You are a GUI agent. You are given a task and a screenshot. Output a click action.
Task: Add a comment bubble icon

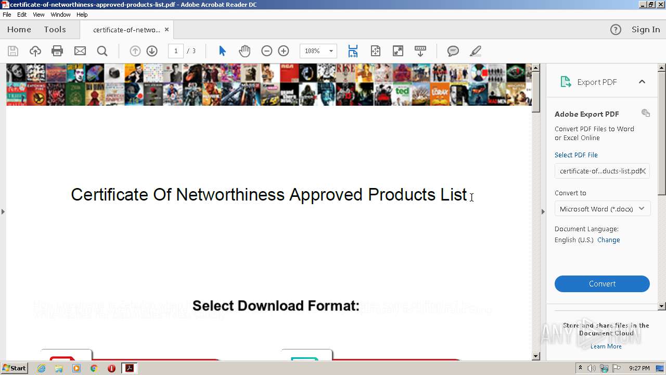[453, 51]
